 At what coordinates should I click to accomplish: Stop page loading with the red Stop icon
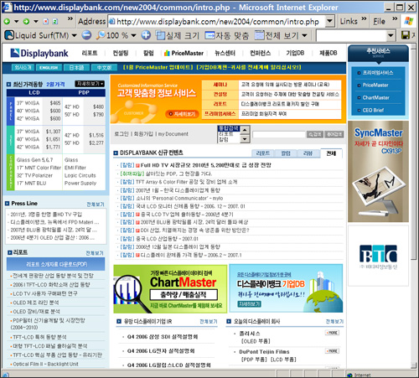click(46, 22)
